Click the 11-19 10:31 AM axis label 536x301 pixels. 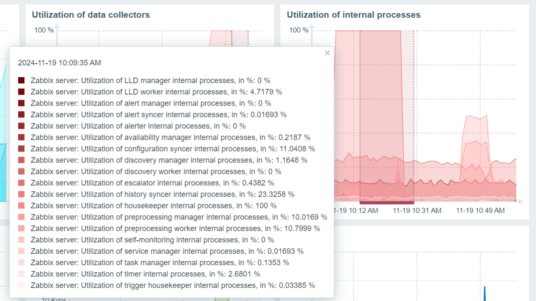417,210
